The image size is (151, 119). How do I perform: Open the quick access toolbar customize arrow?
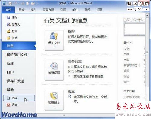[38, 4]
